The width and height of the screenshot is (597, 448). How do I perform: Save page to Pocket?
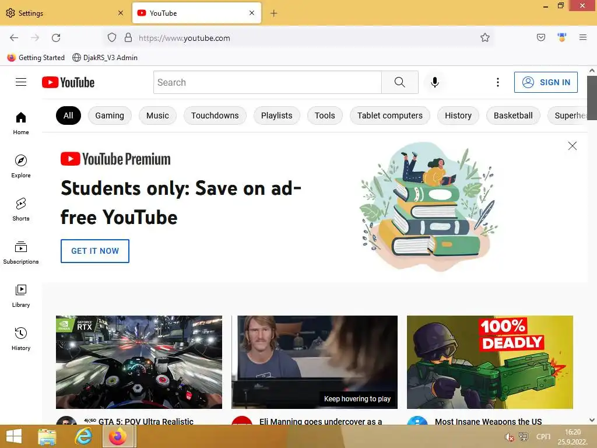(x=541, y=37)
